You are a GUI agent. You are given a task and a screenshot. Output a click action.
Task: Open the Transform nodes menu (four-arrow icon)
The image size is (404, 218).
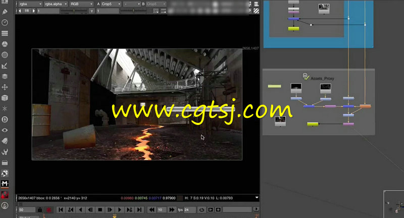5,87
